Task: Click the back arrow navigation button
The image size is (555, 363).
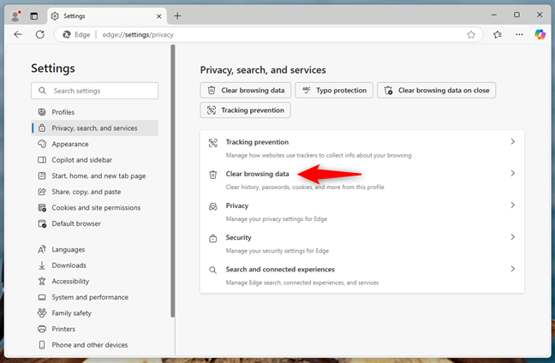Action: (18, 34)
